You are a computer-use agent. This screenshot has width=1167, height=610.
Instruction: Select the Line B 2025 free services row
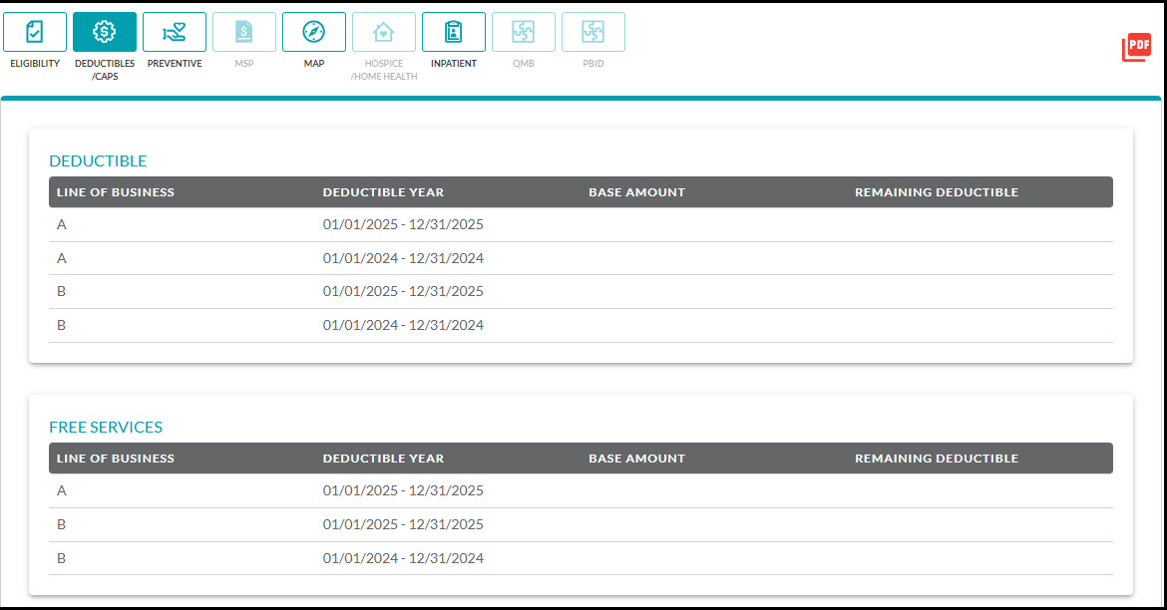pos(399,524)
